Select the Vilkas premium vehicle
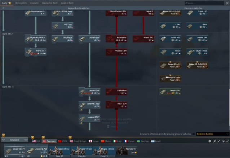Screen dimensions: 230x158 pyautogui.click(x=170, y=52)
